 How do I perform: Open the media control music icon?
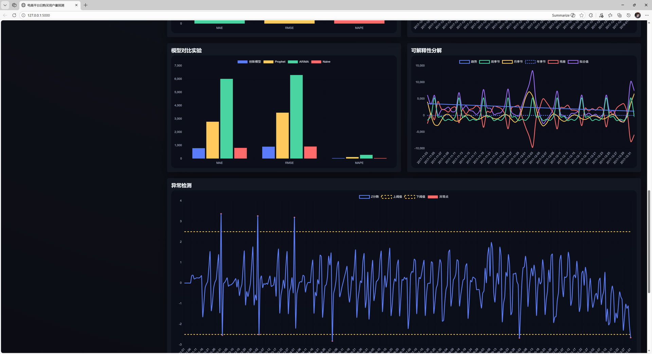(601, 15)
